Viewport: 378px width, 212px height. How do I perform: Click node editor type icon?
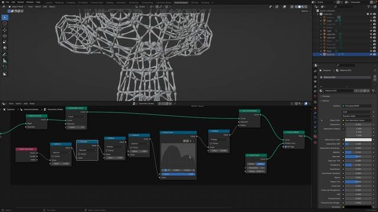click(4, 104)
